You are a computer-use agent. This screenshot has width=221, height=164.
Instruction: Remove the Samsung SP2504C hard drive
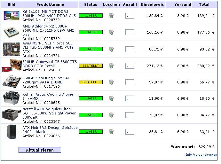(x=111, y=82)
